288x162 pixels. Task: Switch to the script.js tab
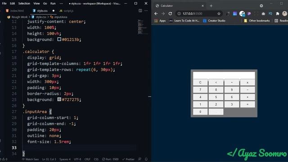pos(66,11)
